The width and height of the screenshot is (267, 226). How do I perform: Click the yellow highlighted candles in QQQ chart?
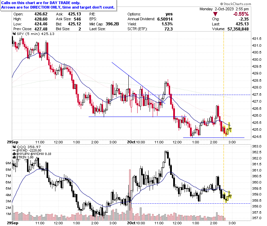[x=228, y=197]
